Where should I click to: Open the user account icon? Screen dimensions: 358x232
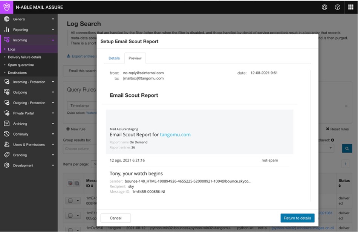tap(324, 7)
